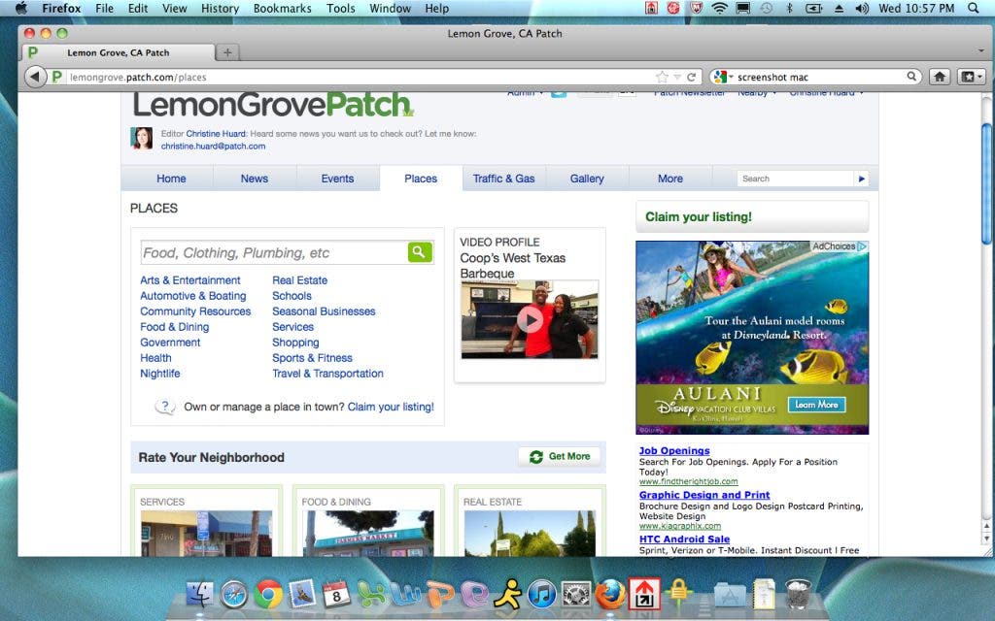This screenshot has width=995, height=621.
Task: Open the Job Openings ad link
Action: click(674, 450)
